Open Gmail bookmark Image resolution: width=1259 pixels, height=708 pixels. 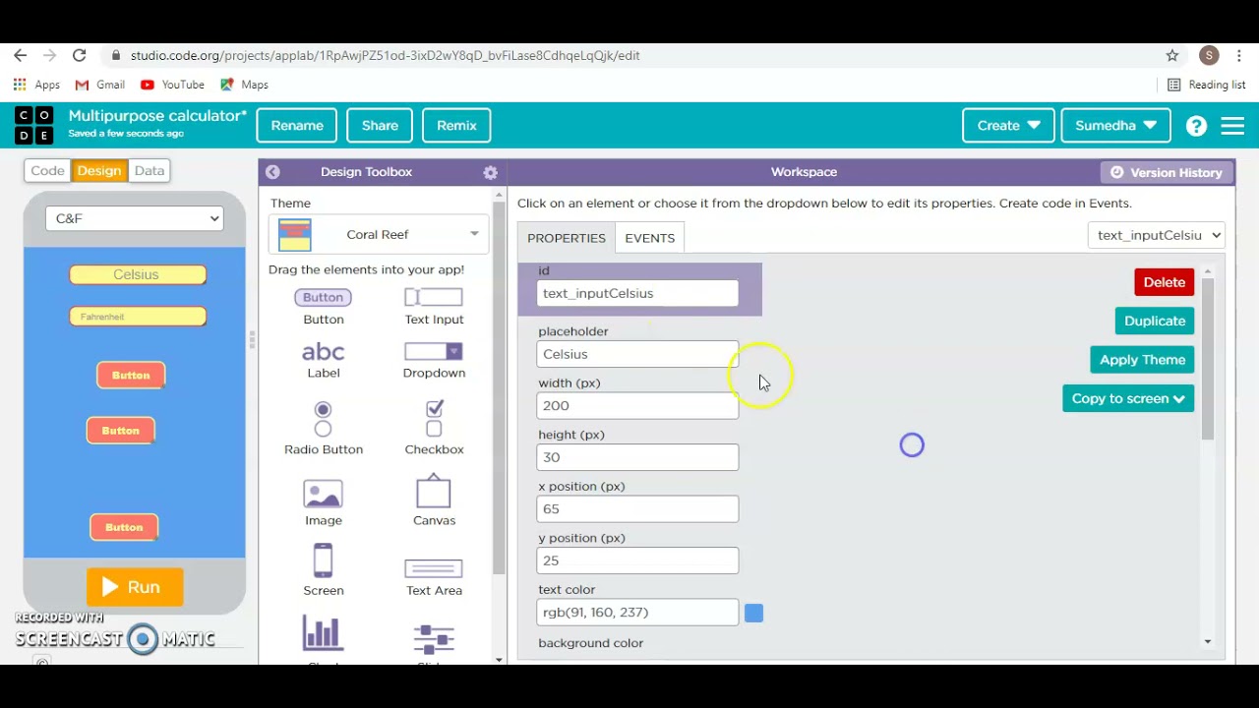[x=100, y=85]
